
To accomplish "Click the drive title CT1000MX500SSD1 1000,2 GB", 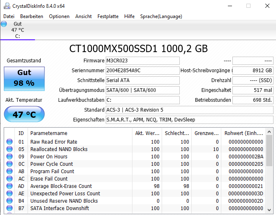I will coord(139,48).
